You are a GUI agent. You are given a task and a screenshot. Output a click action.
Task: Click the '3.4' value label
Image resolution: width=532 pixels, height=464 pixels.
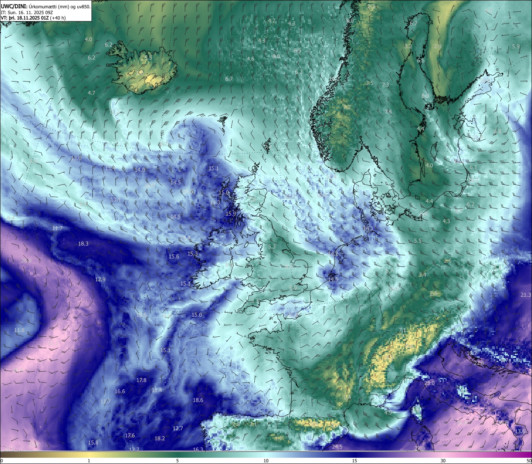(x=422, y=275)
